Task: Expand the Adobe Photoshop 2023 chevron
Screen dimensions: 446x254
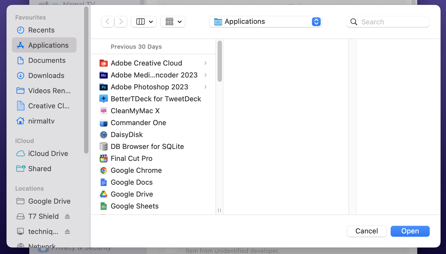Action: click(x=205, y=87)
